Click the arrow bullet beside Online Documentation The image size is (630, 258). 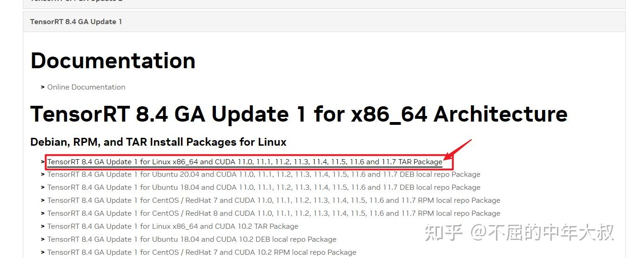(43, 87)
